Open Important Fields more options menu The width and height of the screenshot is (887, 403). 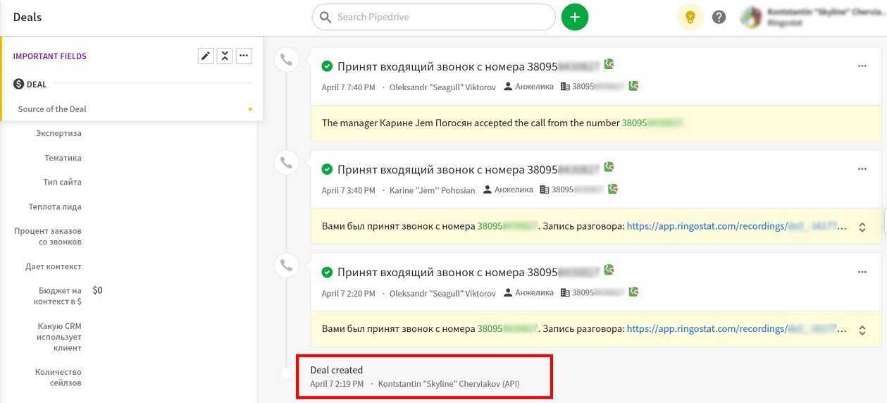click(x=244, y=56)
